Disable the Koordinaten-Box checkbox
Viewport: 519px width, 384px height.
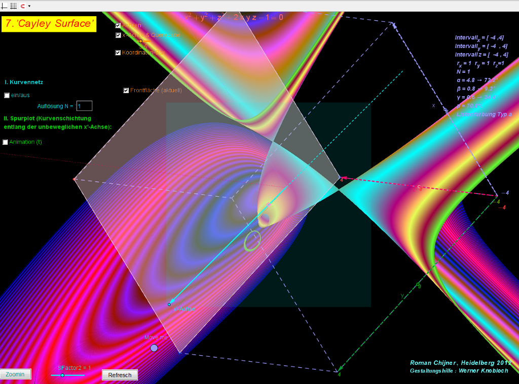click(118, 53)
